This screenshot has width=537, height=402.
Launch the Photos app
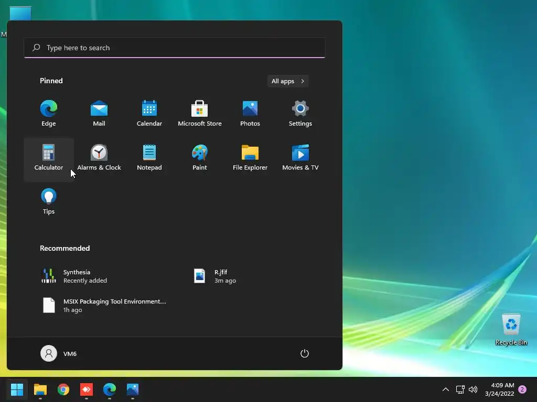pos(250,114)
